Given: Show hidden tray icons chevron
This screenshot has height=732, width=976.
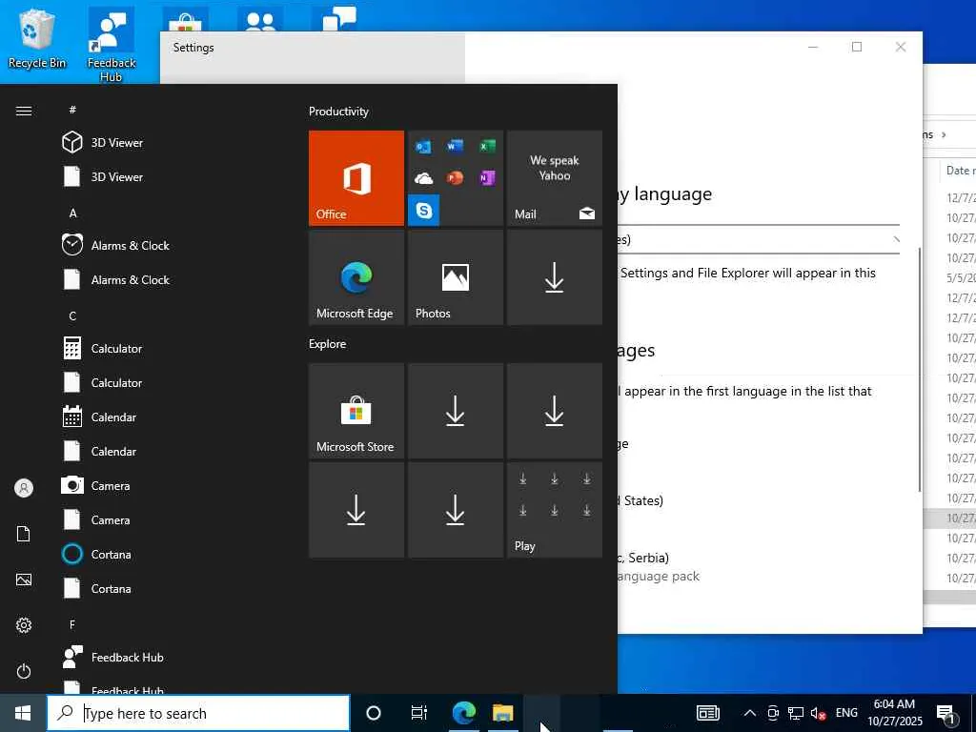Looking at the screenshot, I should (750, 713).
